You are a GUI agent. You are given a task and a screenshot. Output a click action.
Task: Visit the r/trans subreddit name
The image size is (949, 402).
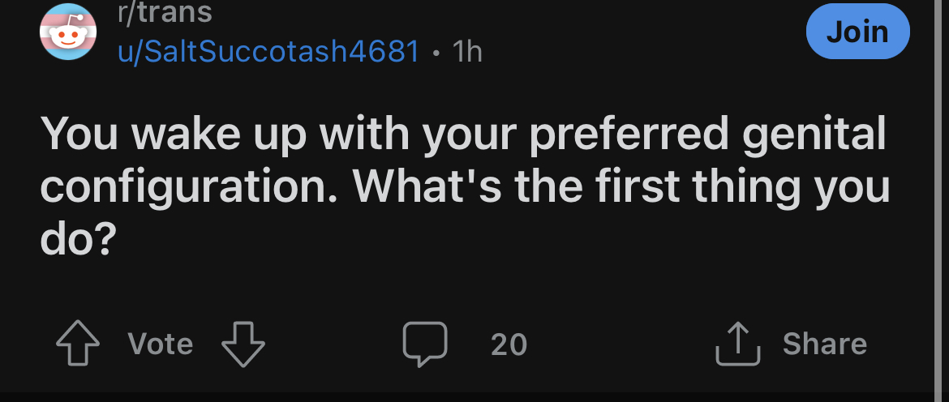pyautogui.click(x=165, y=12)
